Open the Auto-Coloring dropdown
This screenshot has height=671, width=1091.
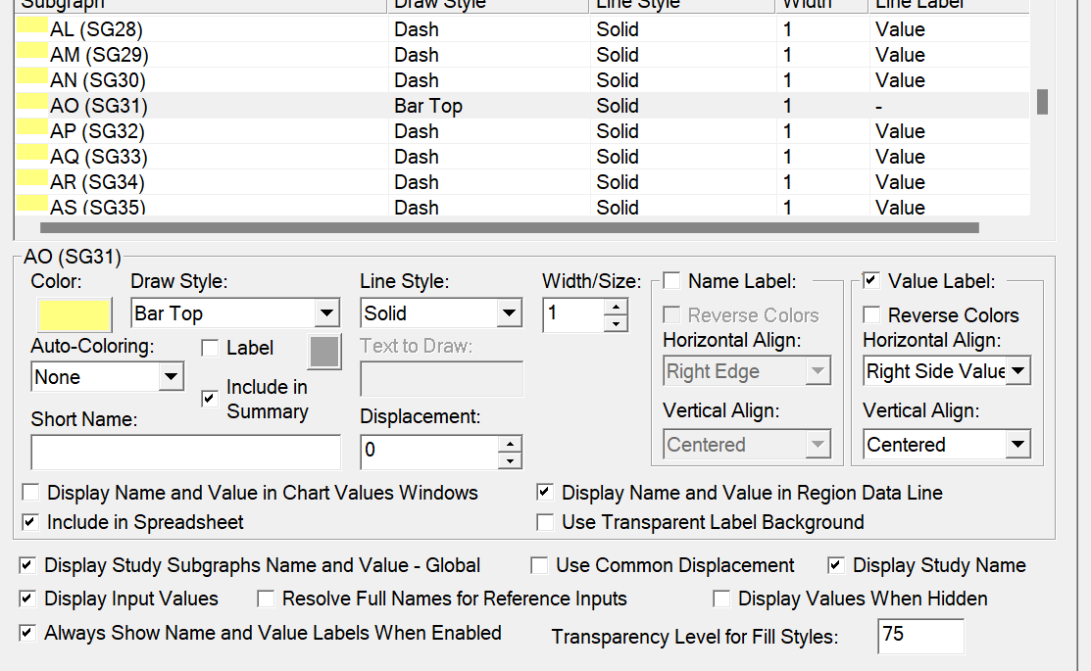pyautogui.click(x=171, y=377)
